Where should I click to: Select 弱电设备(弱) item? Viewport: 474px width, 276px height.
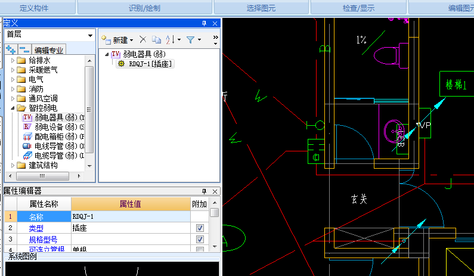(53, 127)
